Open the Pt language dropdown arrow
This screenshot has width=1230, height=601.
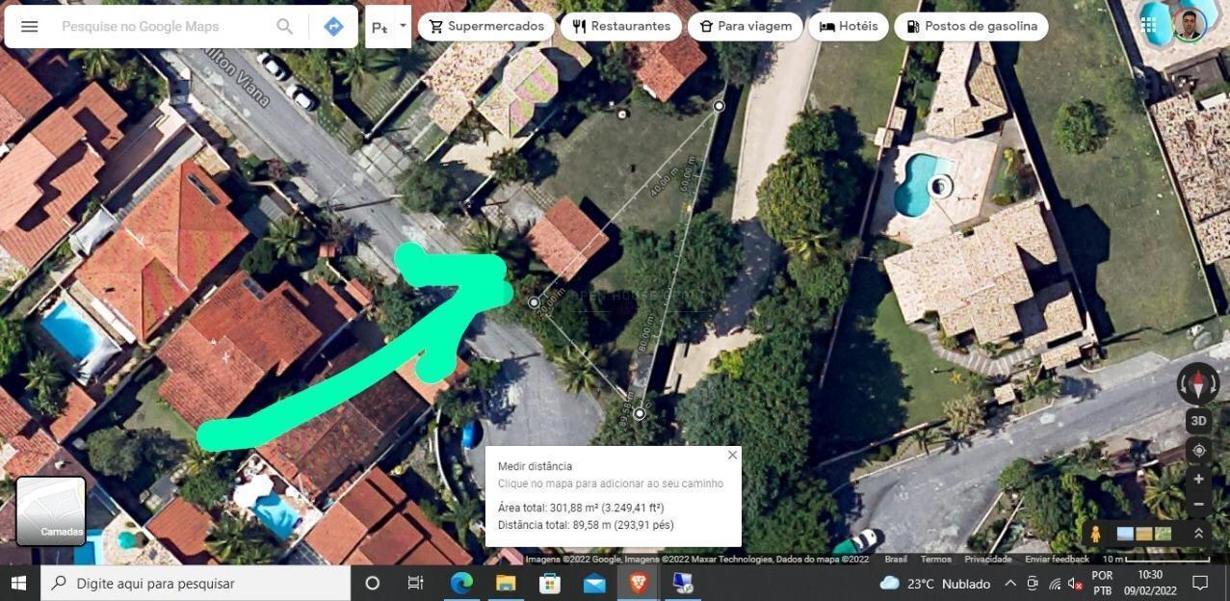pos(403,26)
